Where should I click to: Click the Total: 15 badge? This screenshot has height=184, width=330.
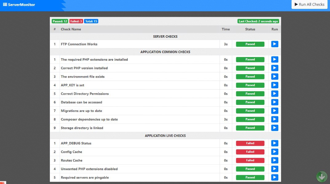(91, 21)
